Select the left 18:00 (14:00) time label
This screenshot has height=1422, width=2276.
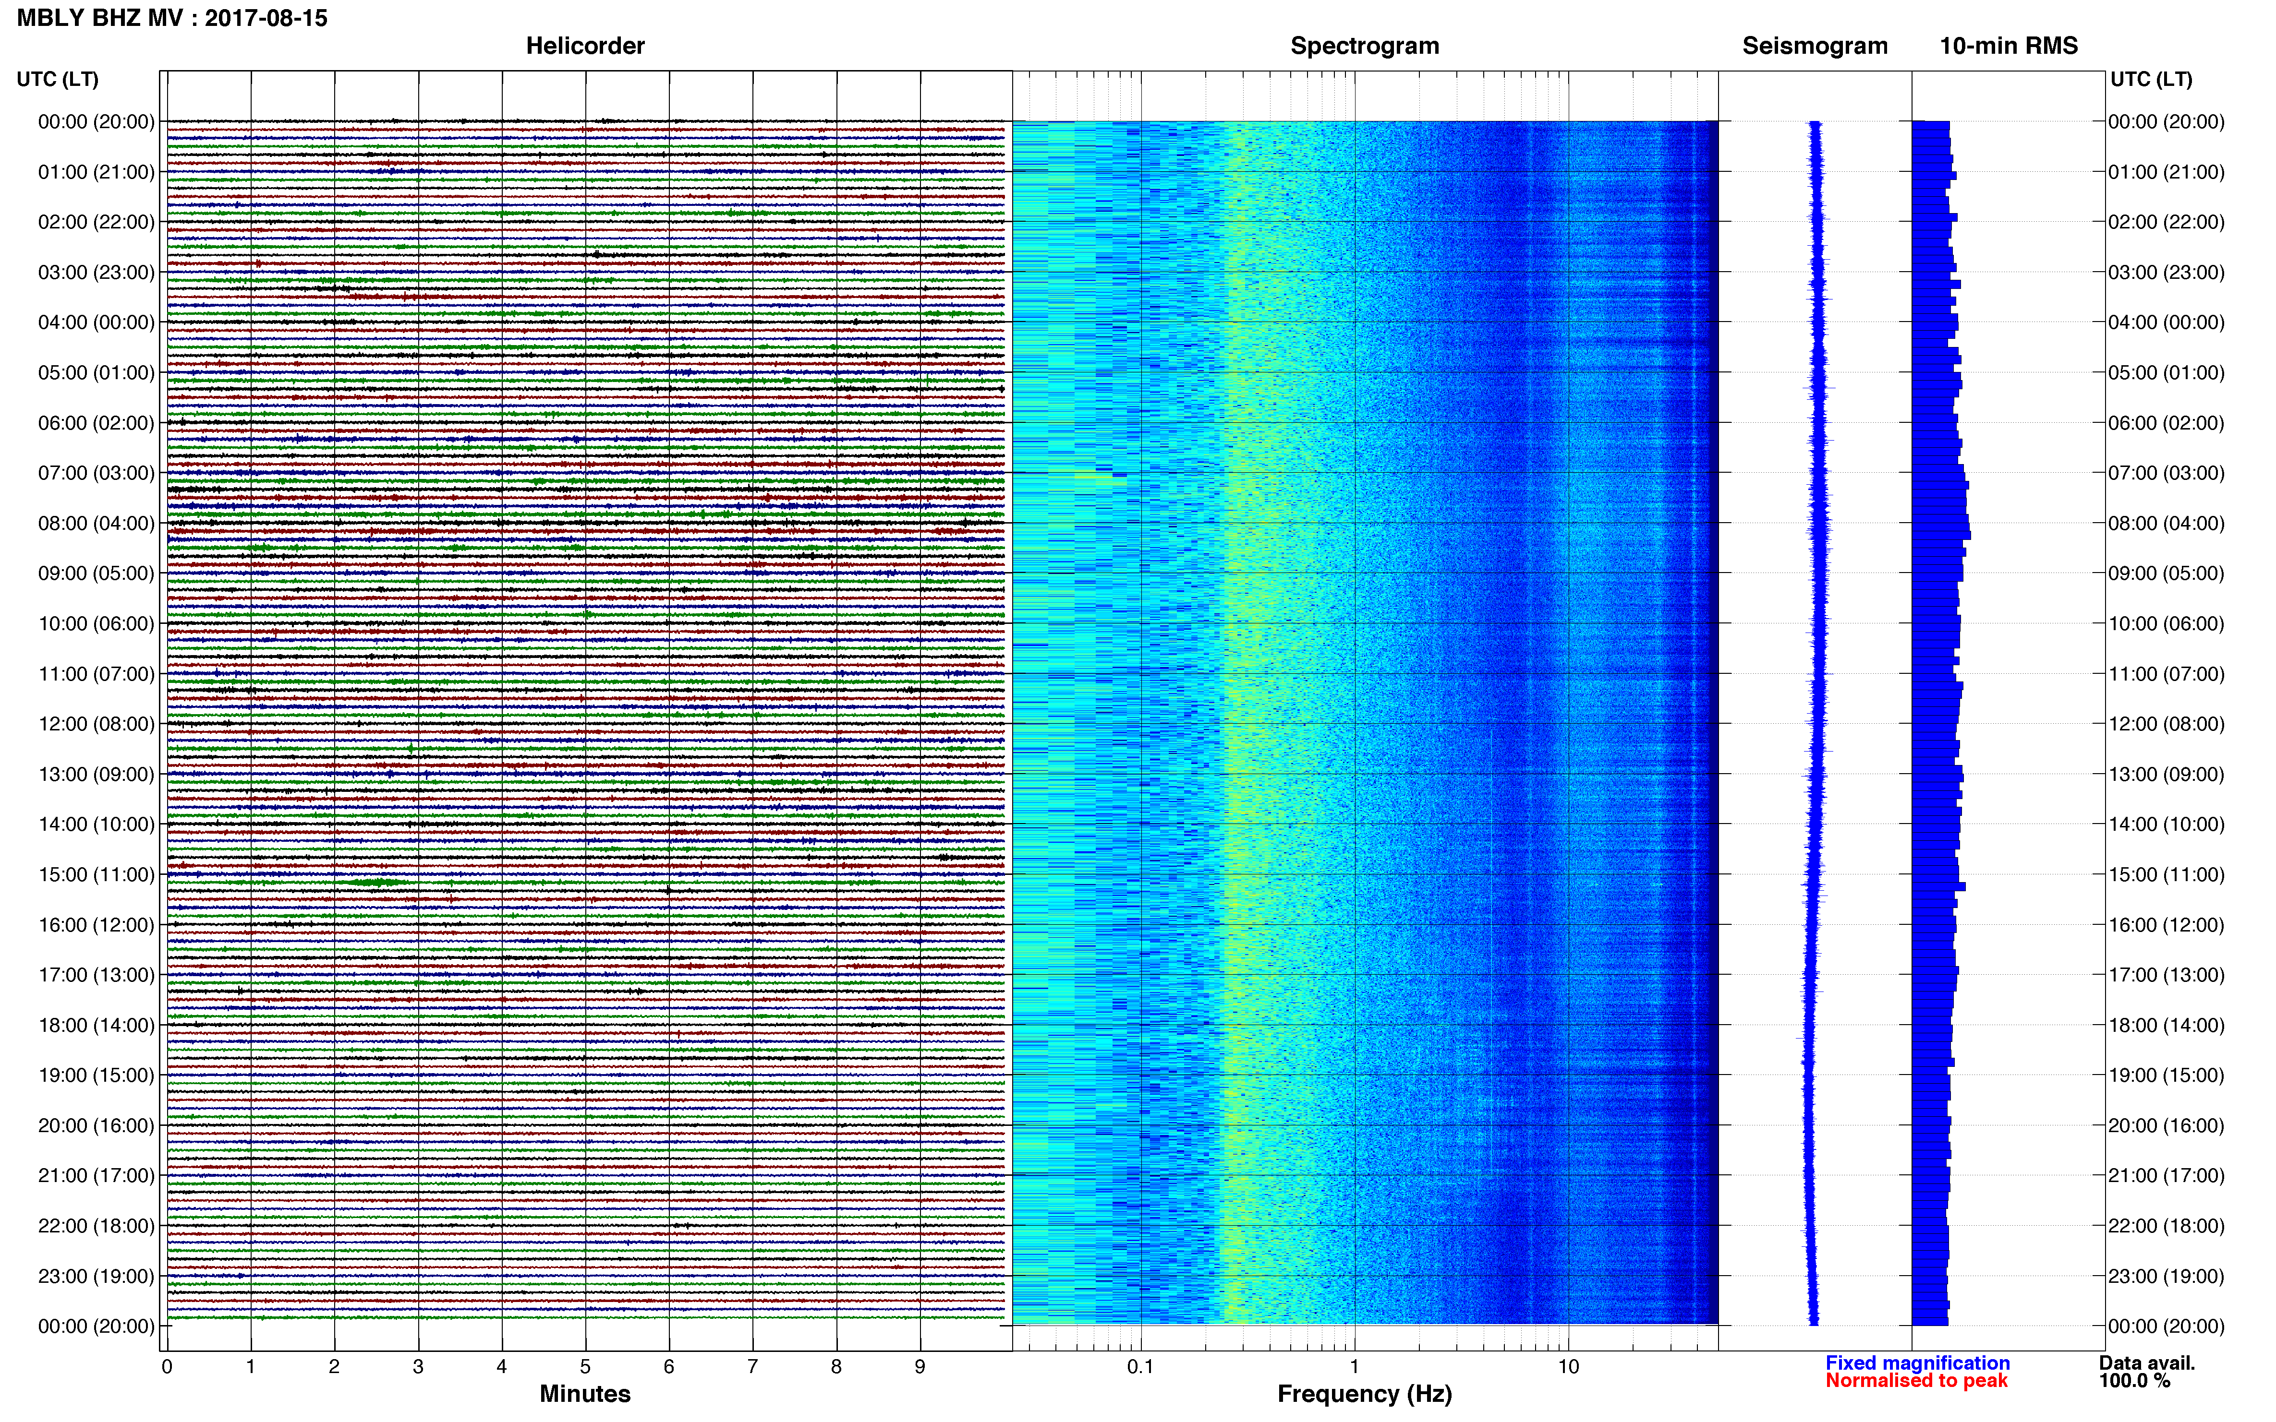[96, 1025]
